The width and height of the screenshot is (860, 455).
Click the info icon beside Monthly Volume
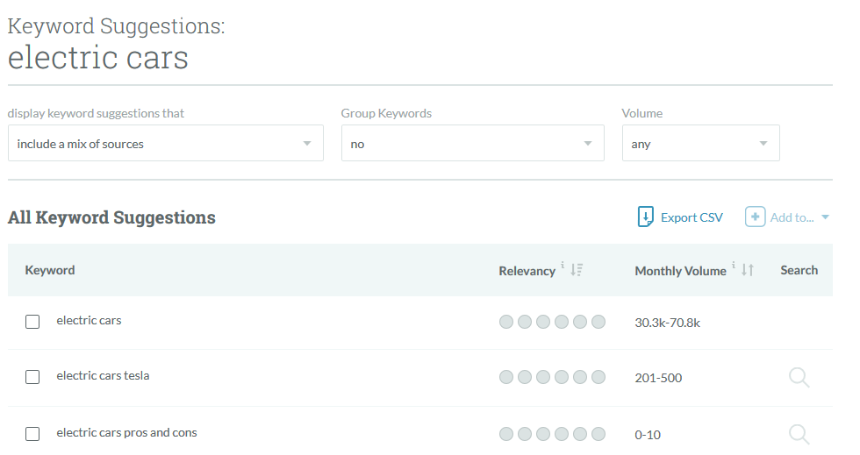coord(734,266)
